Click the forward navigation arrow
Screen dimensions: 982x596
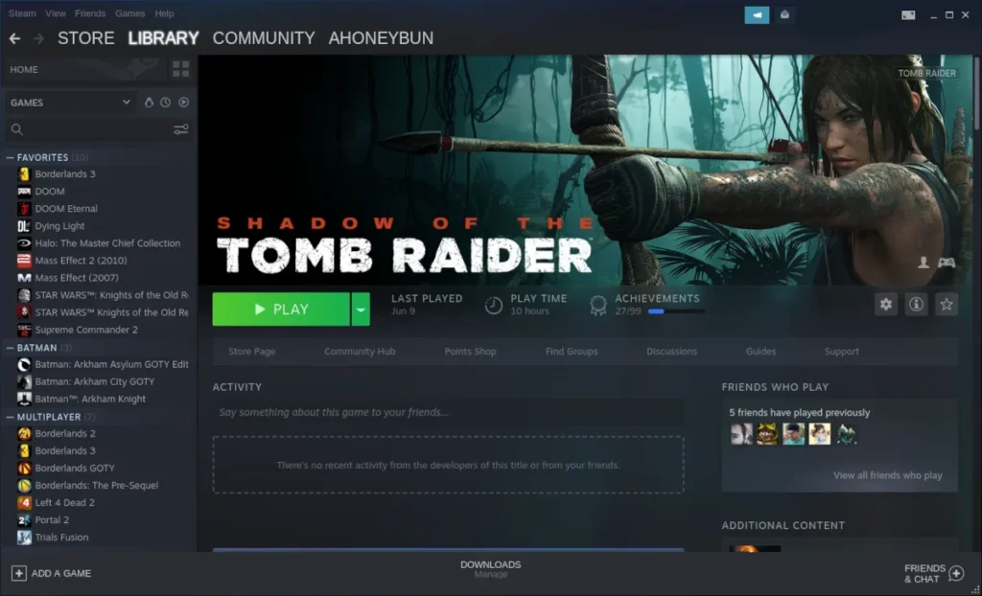38,39
